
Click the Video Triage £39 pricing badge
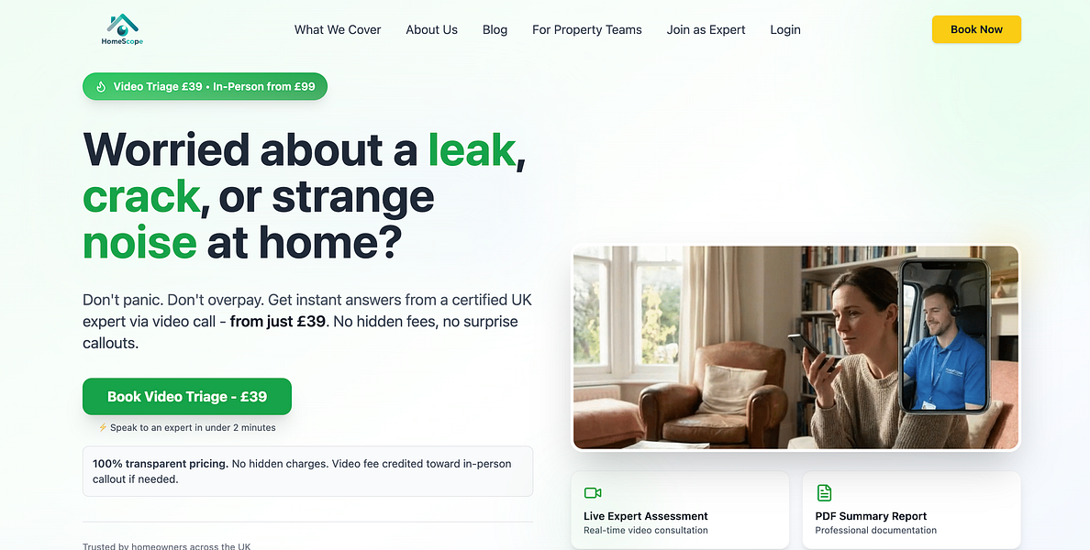(205, 87)
